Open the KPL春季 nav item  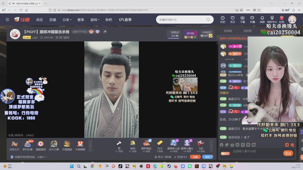pos(125,20)
